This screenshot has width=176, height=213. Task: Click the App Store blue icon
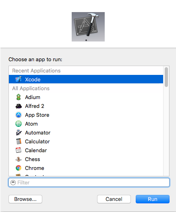(x=19, y=115)
